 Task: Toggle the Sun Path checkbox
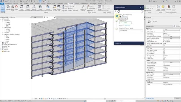164,45
